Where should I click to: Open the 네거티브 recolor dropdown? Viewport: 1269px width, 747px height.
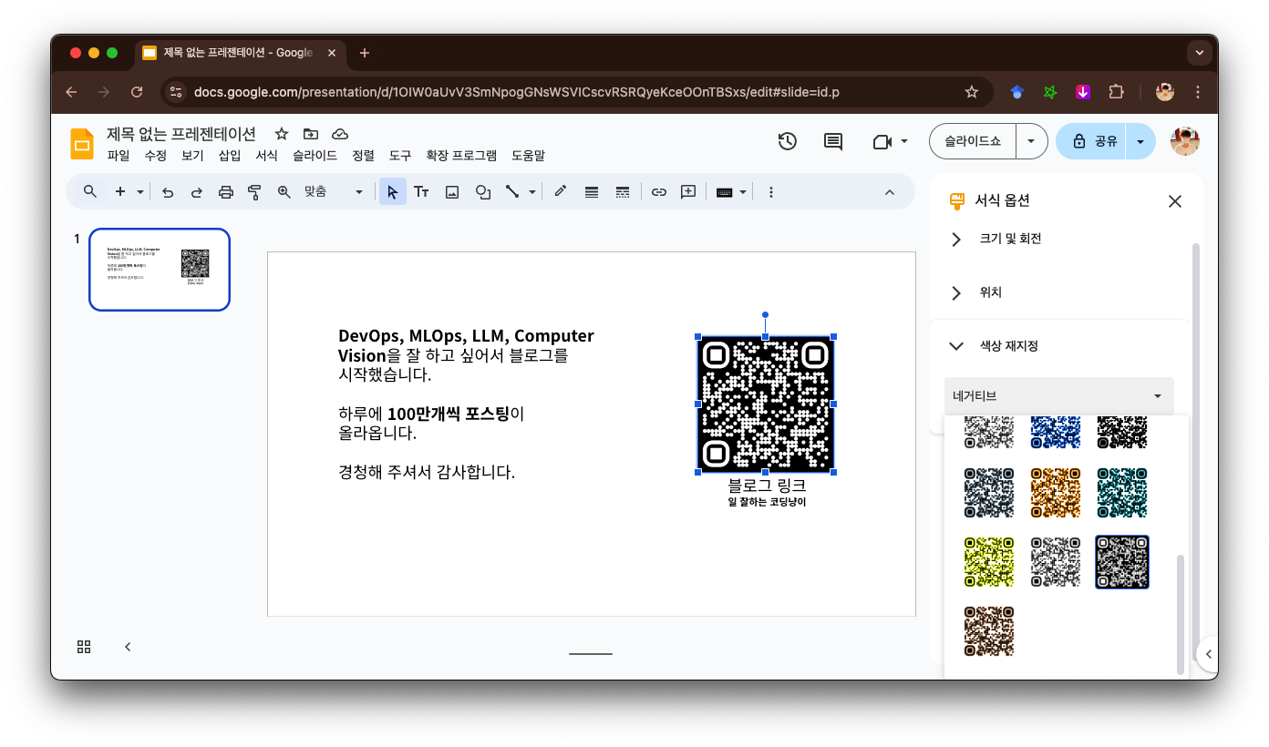1059,396
